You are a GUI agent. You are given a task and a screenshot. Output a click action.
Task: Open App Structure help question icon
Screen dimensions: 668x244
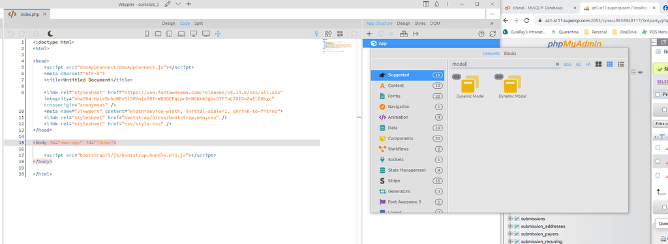click(x=481, y=34)
